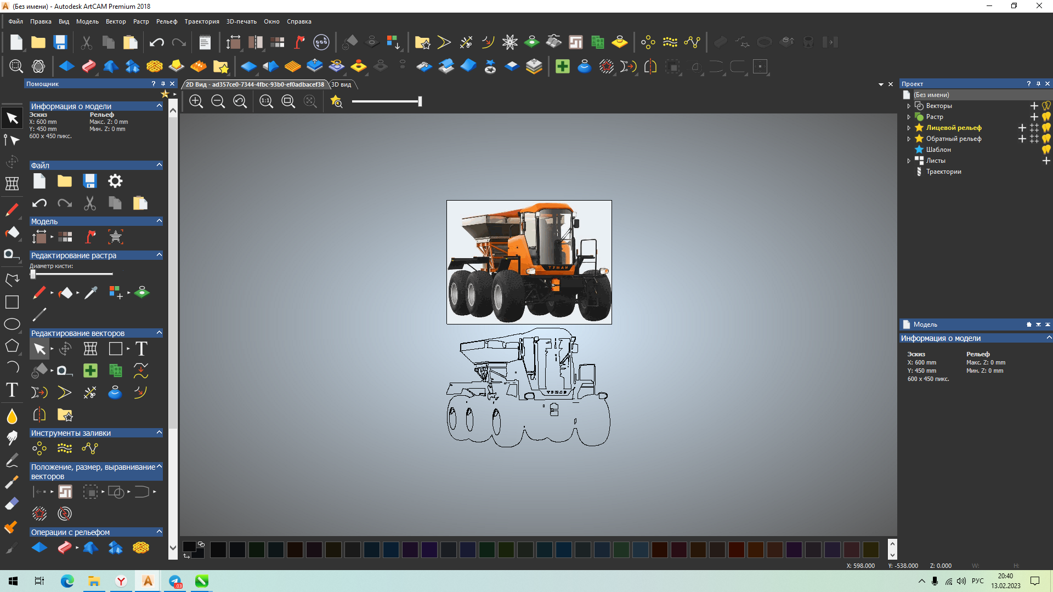Toggle Back relief visibility bulb
The width and height of the screenshot is (1053, 592).
click(x=1046, y=139)
